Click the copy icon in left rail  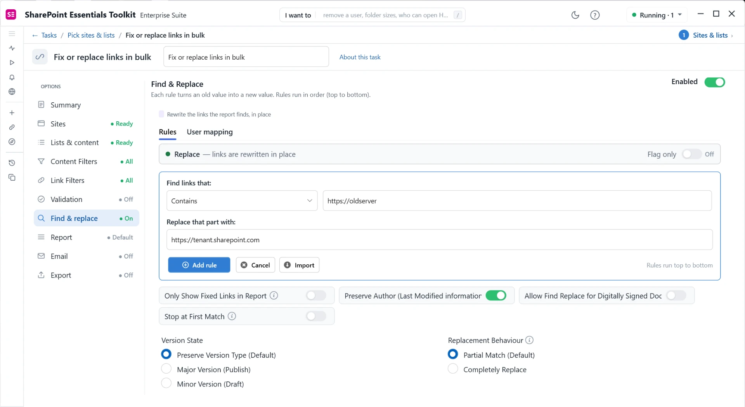[12, 177]
